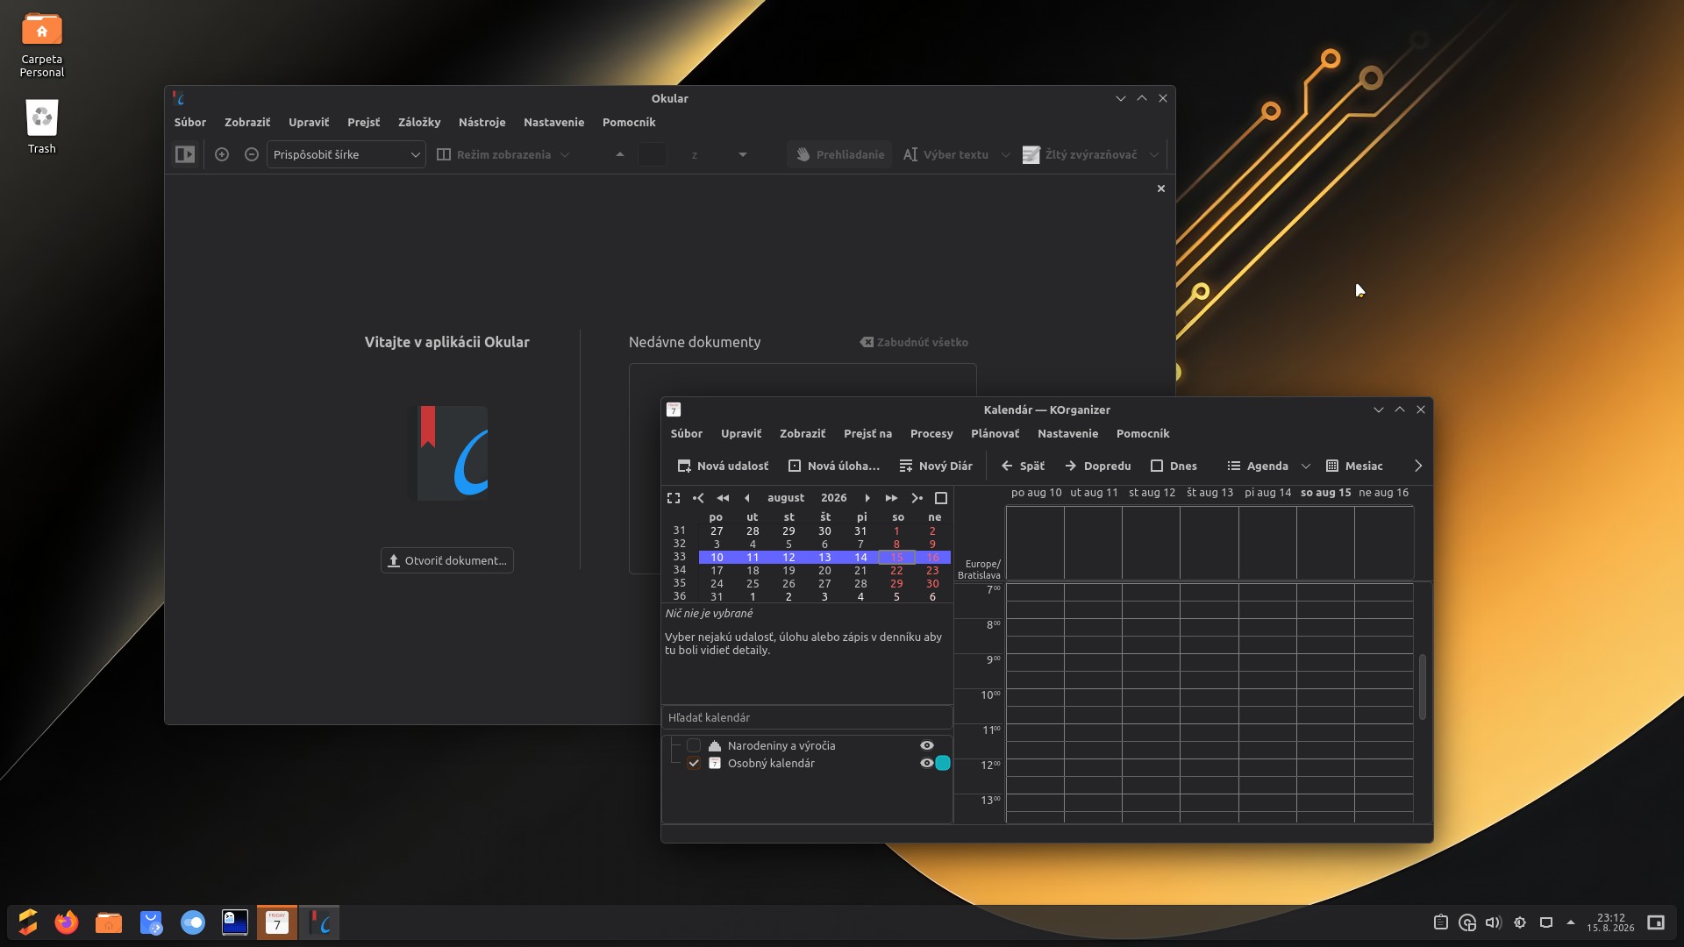Open the KOrganizer Procesy menu
This screenshot has width=1684, height=947.
(931, 434)
